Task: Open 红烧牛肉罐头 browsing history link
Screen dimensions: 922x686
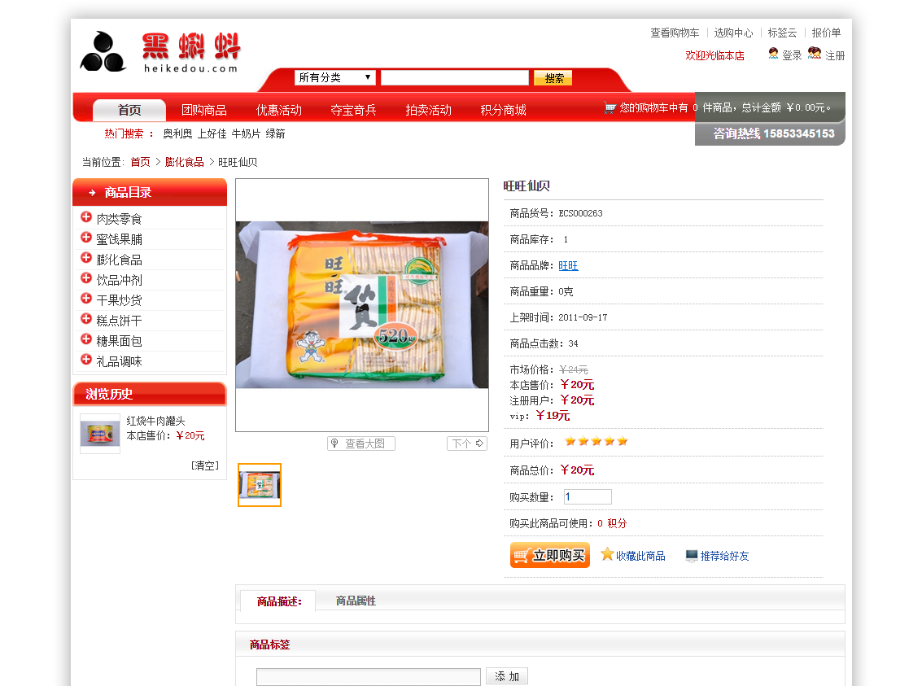Action: tap(155, 421)
